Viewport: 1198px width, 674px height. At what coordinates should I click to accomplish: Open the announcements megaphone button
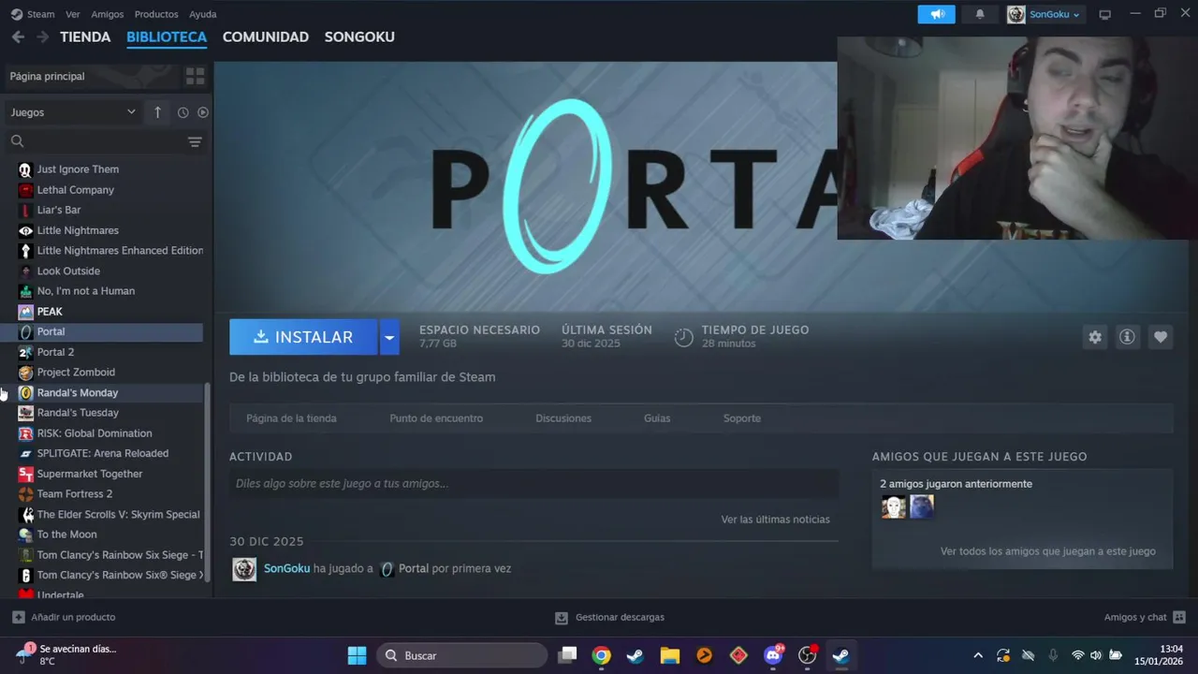(x=936, y=14)
